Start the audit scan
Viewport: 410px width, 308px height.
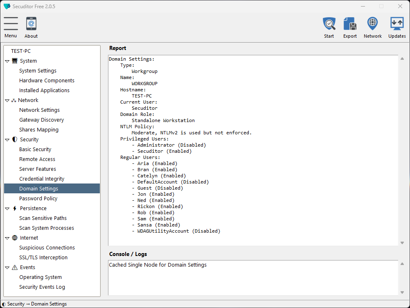coord(329,24)
